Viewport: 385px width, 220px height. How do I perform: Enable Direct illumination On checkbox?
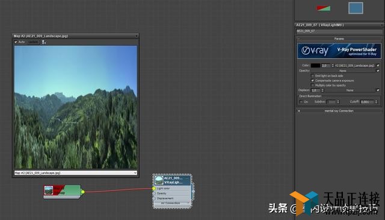coord(301,102)
